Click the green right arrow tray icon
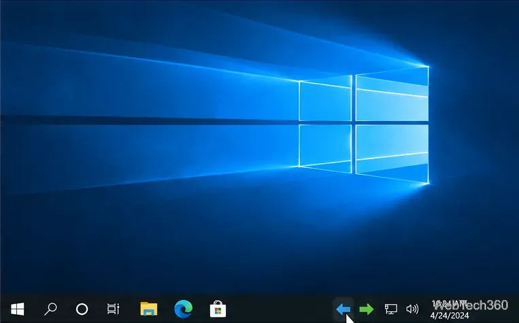Viewport: 519px width, 323px height. pyautogui.click(x=367, y=309)
